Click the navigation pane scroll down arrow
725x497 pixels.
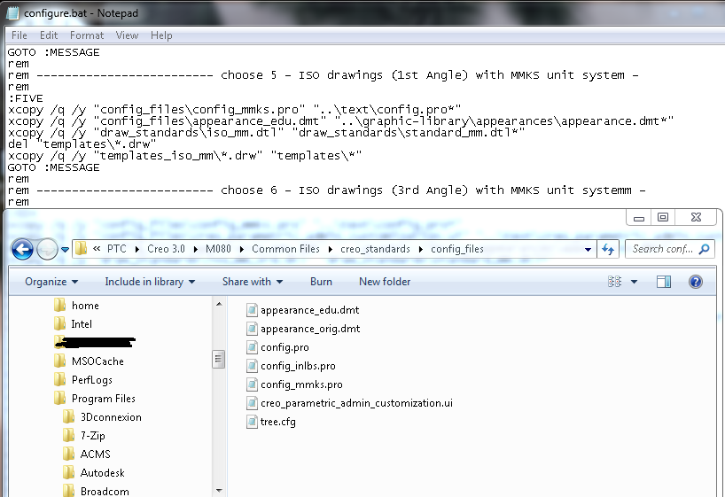[x=219, y=491]
